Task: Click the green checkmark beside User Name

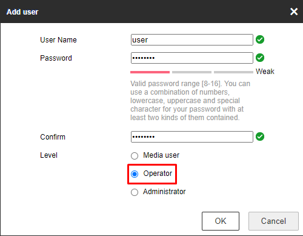Action: click(260, 39)
